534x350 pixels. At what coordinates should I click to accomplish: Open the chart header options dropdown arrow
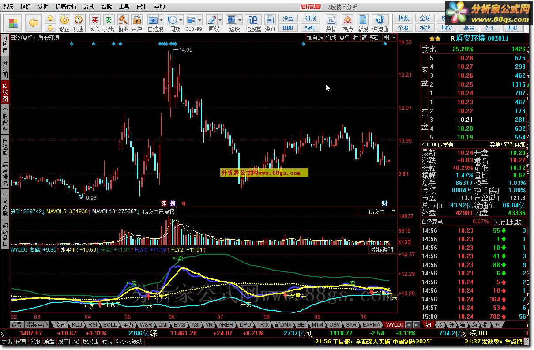pyautogui.click(x=394, y=38)
